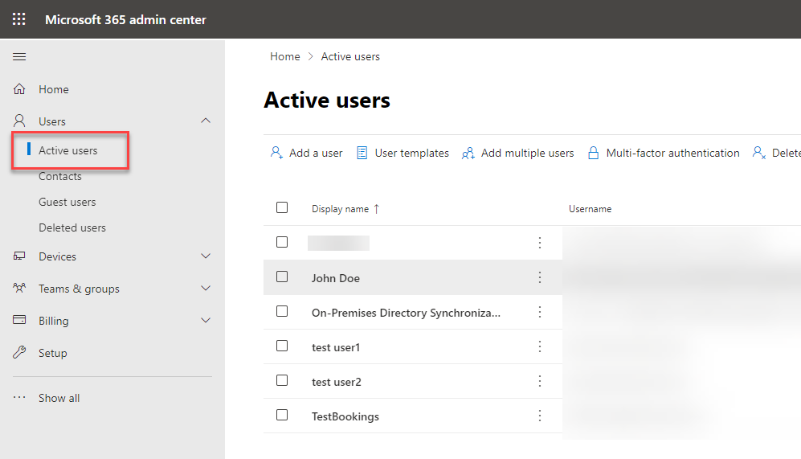801x459 pixels.
Task: Open Contacts under Users
Action: pos(60,176)
